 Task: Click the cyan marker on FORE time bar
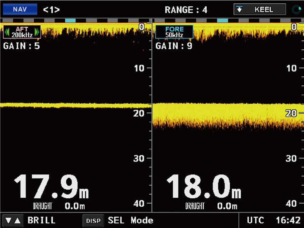click(222, 21)
